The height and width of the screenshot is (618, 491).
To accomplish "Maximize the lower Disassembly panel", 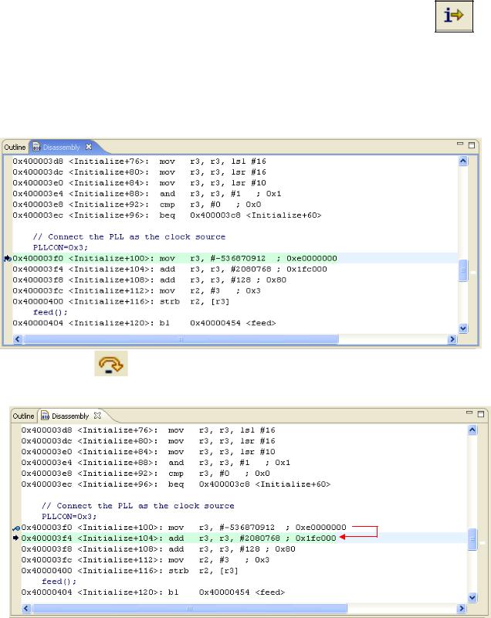I will click(481, 414).
